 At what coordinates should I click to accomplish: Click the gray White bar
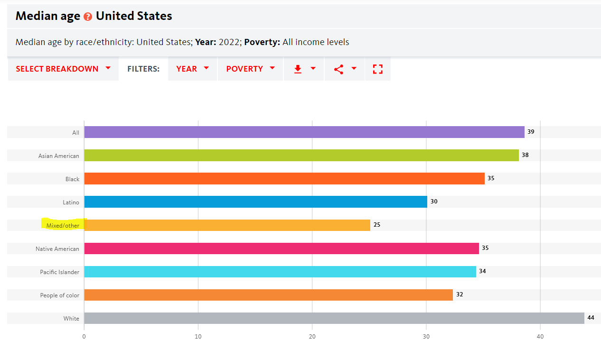pyautogui.click(x=334, y=318)
